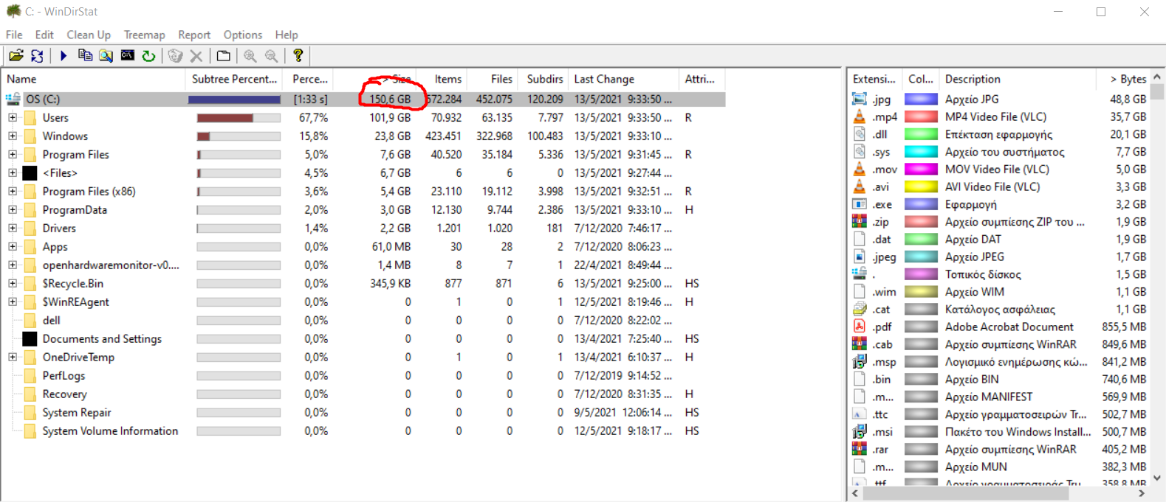1166x502 pixels.
Task: Open the Help menu
Action: 287,35
